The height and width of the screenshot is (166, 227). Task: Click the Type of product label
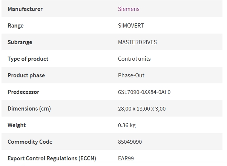pyautogui.click(x=28, y=59)
